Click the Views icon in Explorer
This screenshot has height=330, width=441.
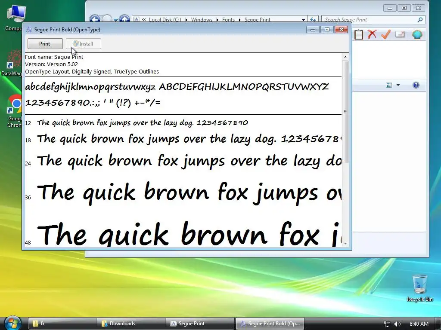click(x=389, y=85)
